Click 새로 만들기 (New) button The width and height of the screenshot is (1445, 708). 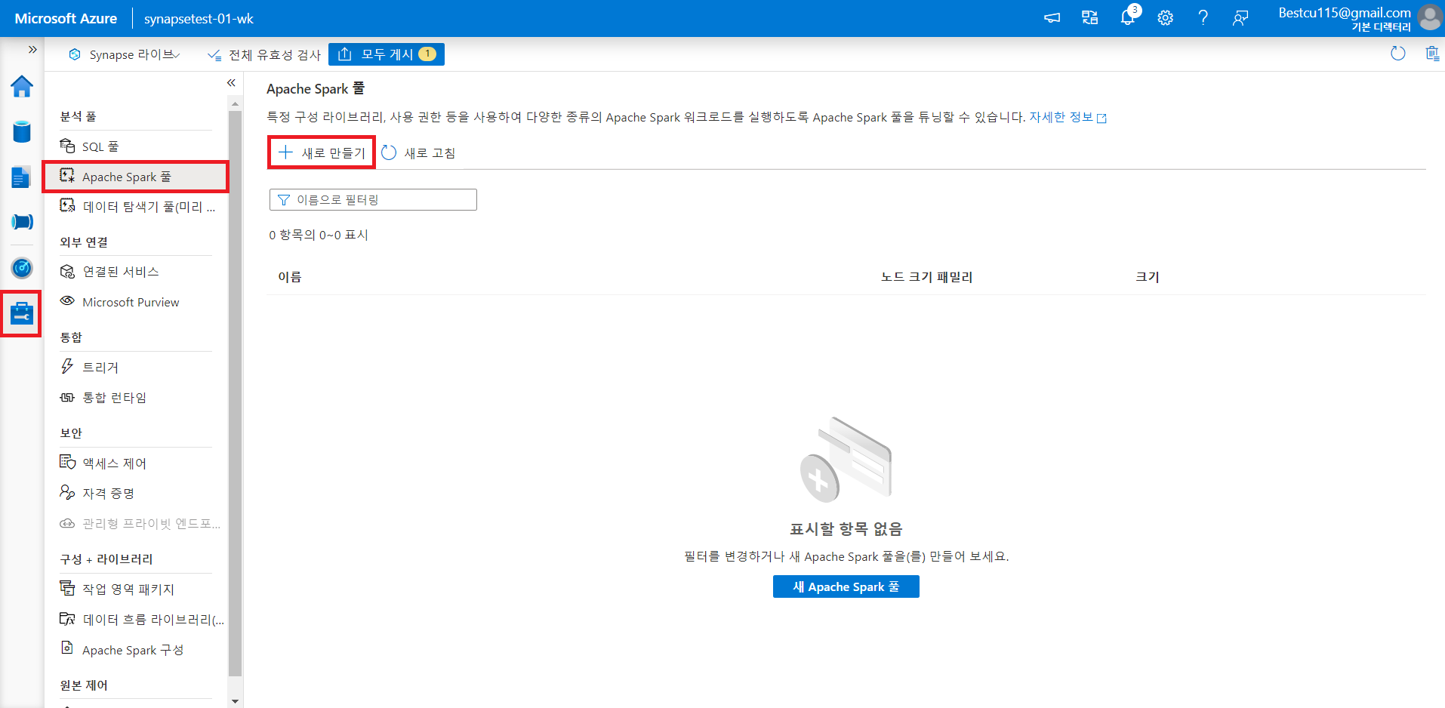(322, 152)
